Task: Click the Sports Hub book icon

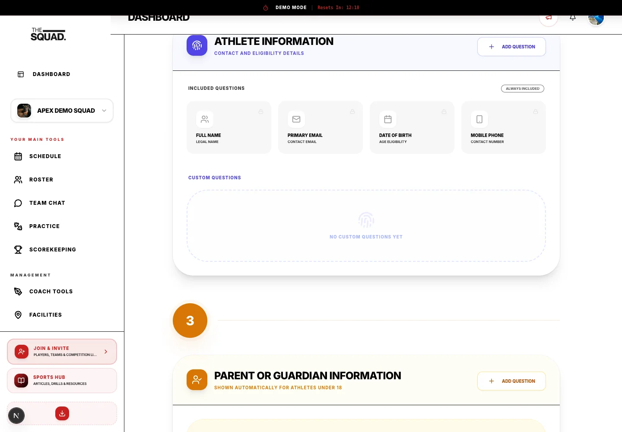Action: (21, 381)
